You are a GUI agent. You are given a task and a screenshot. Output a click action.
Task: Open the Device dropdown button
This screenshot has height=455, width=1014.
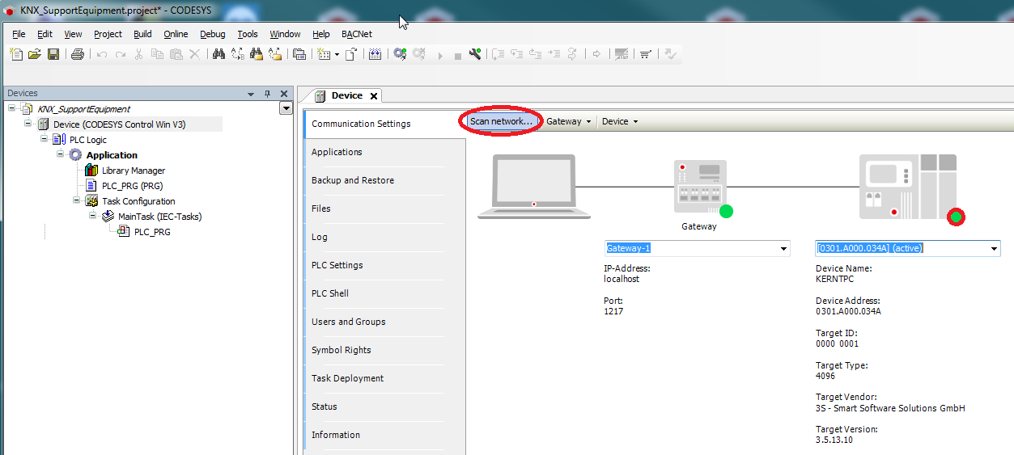pyautogui.click(x=620, y=121)
